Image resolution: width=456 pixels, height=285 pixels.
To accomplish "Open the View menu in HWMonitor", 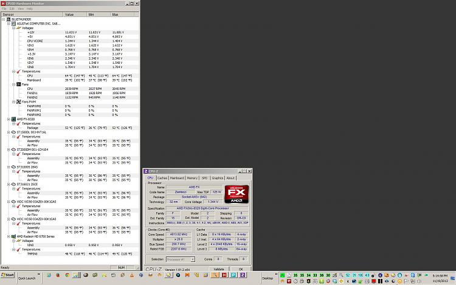I will (20, 9).
